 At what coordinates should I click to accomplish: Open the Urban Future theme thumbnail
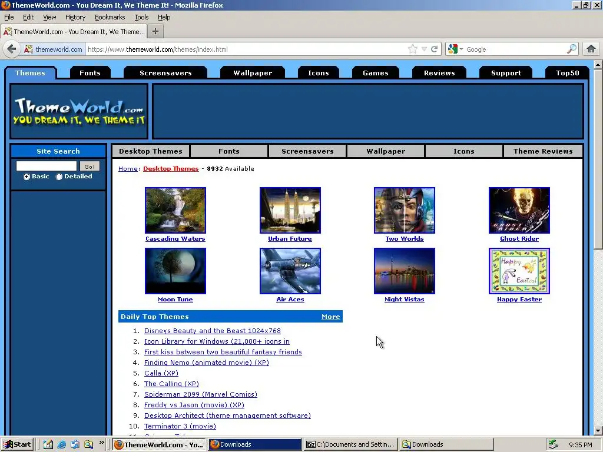[290, 210]
